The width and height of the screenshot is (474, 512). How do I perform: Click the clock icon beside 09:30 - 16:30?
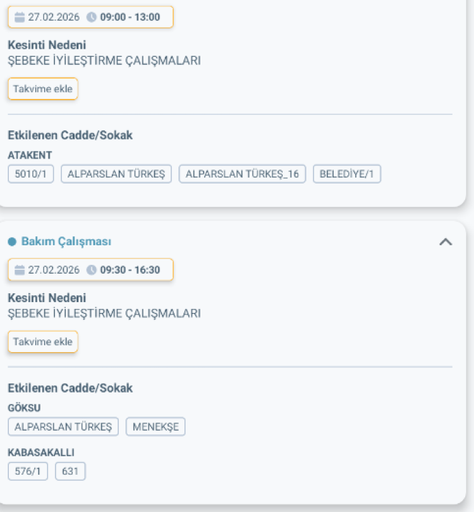click(x=93, y=270)
